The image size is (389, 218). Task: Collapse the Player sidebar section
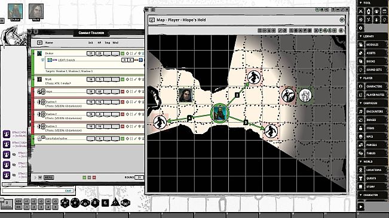pos(361,78)
